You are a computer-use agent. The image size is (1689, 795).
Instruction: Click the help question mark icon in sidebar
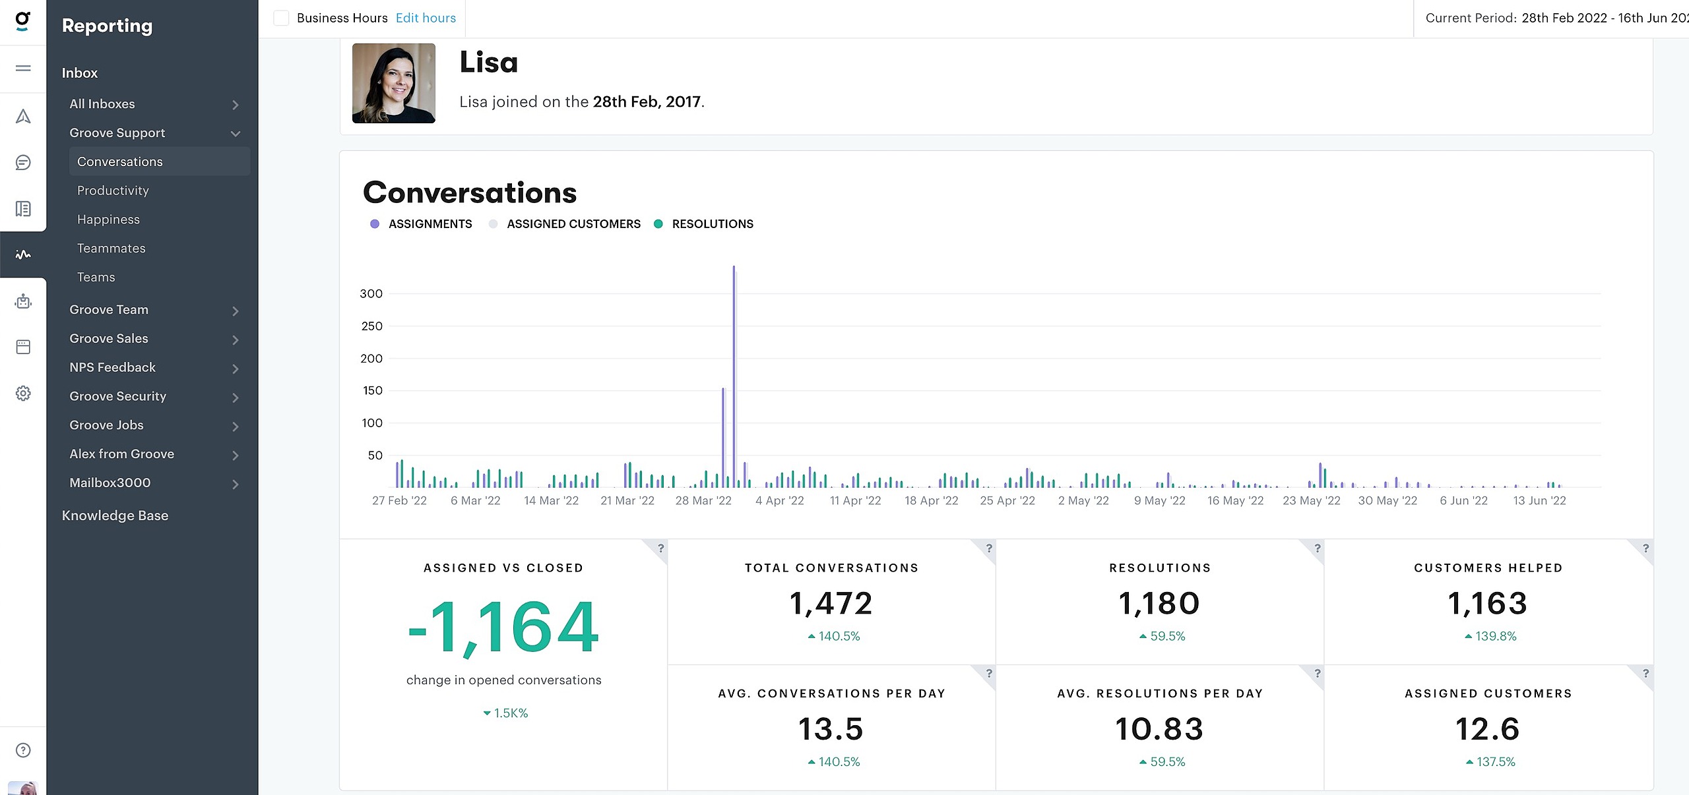pyautogui.click(x=23, y=750)
